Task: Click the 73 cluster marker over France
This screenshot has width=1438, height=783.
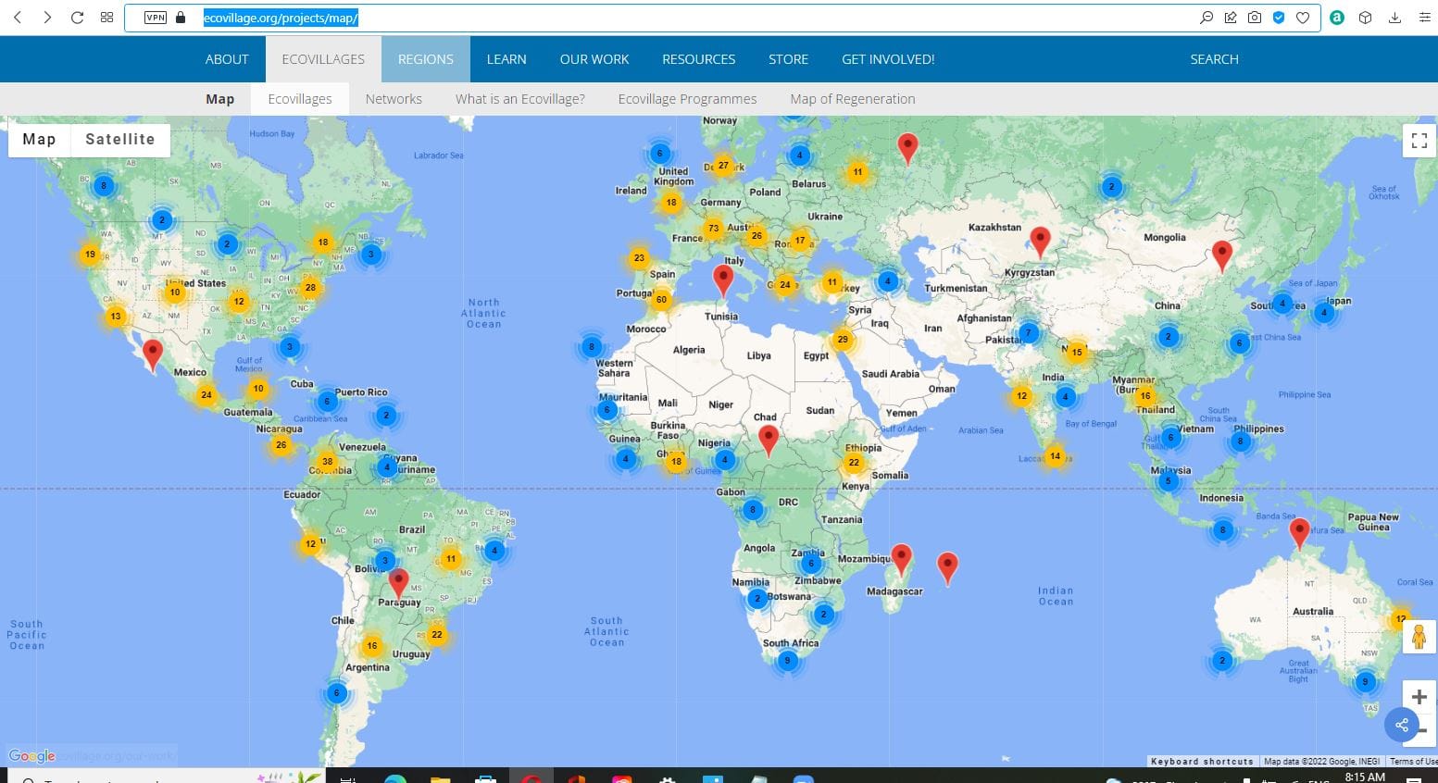Action: point(713,228)
